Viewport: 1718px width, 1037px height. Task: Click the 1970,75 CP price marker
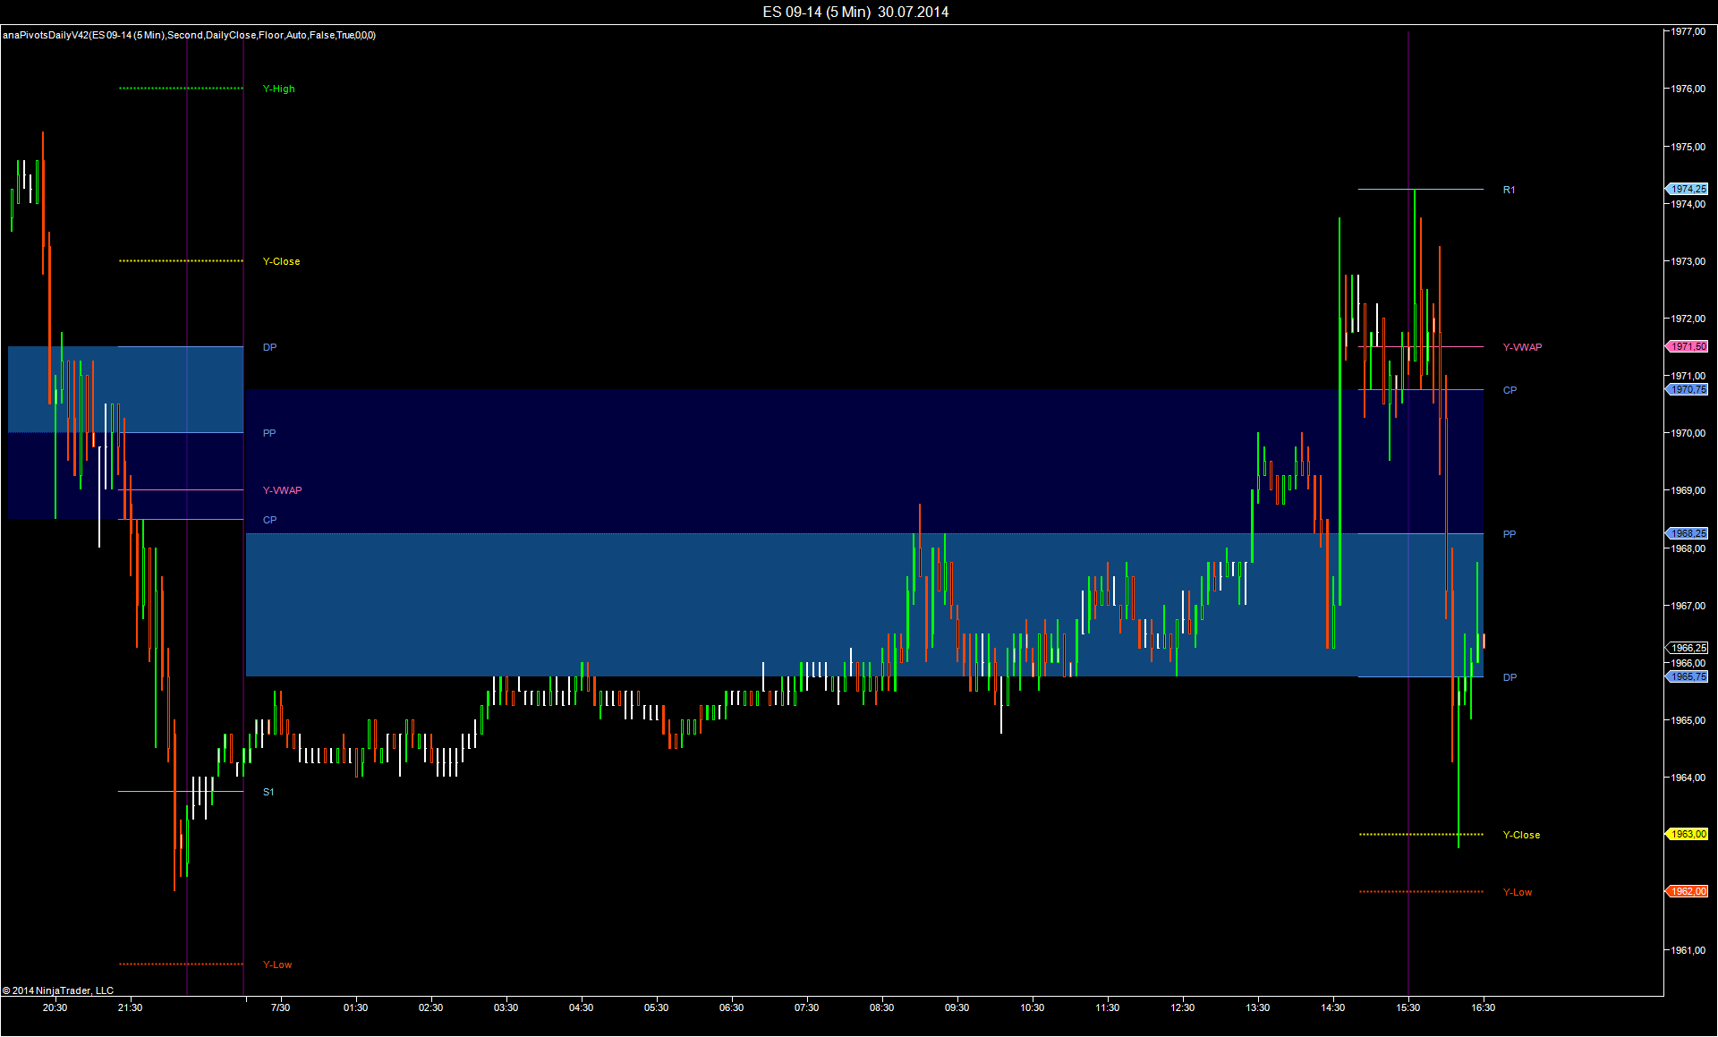1688,389
